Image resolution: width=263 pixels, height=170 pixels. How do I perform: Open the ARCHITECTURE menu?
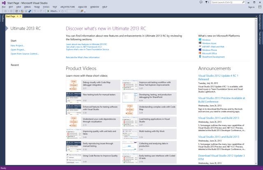(x=67, y=7)
